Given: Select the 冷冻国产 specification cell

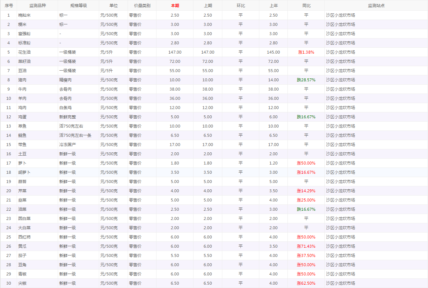Looking at the screenshot, I should click(67, 145).
